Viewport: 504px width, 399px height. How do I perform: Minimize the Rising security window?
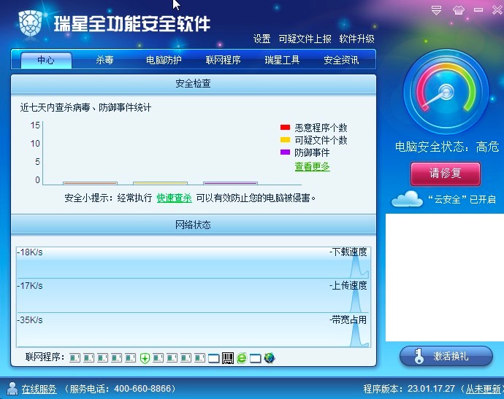(478, 10)
